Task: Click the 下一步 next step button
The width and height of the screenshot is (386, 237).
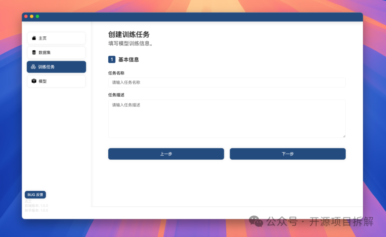Action: [287, 154]
